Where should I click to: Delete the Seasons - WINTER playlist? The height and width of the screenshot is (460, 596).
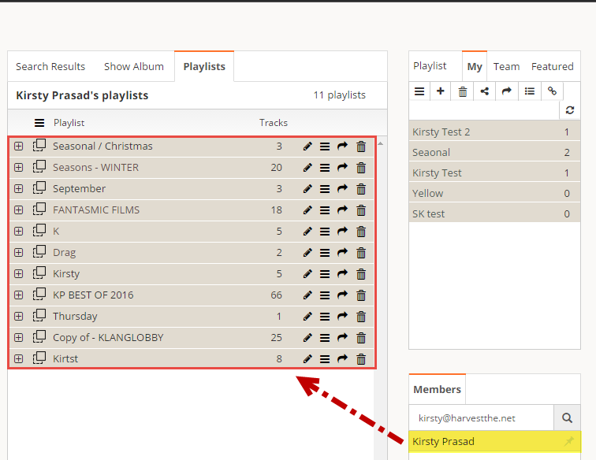click(361, 168)
